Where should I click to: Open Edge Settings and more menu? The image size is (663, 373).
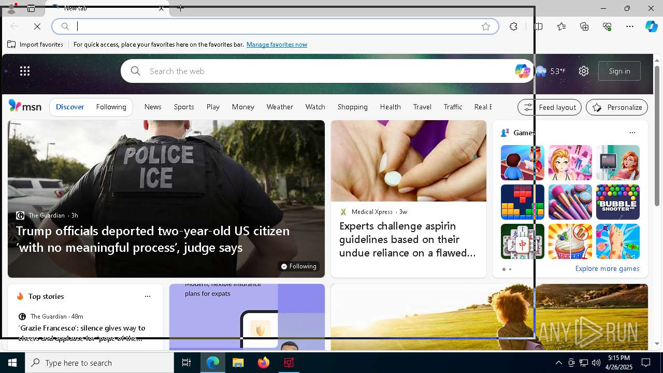[x=630, y=26]
